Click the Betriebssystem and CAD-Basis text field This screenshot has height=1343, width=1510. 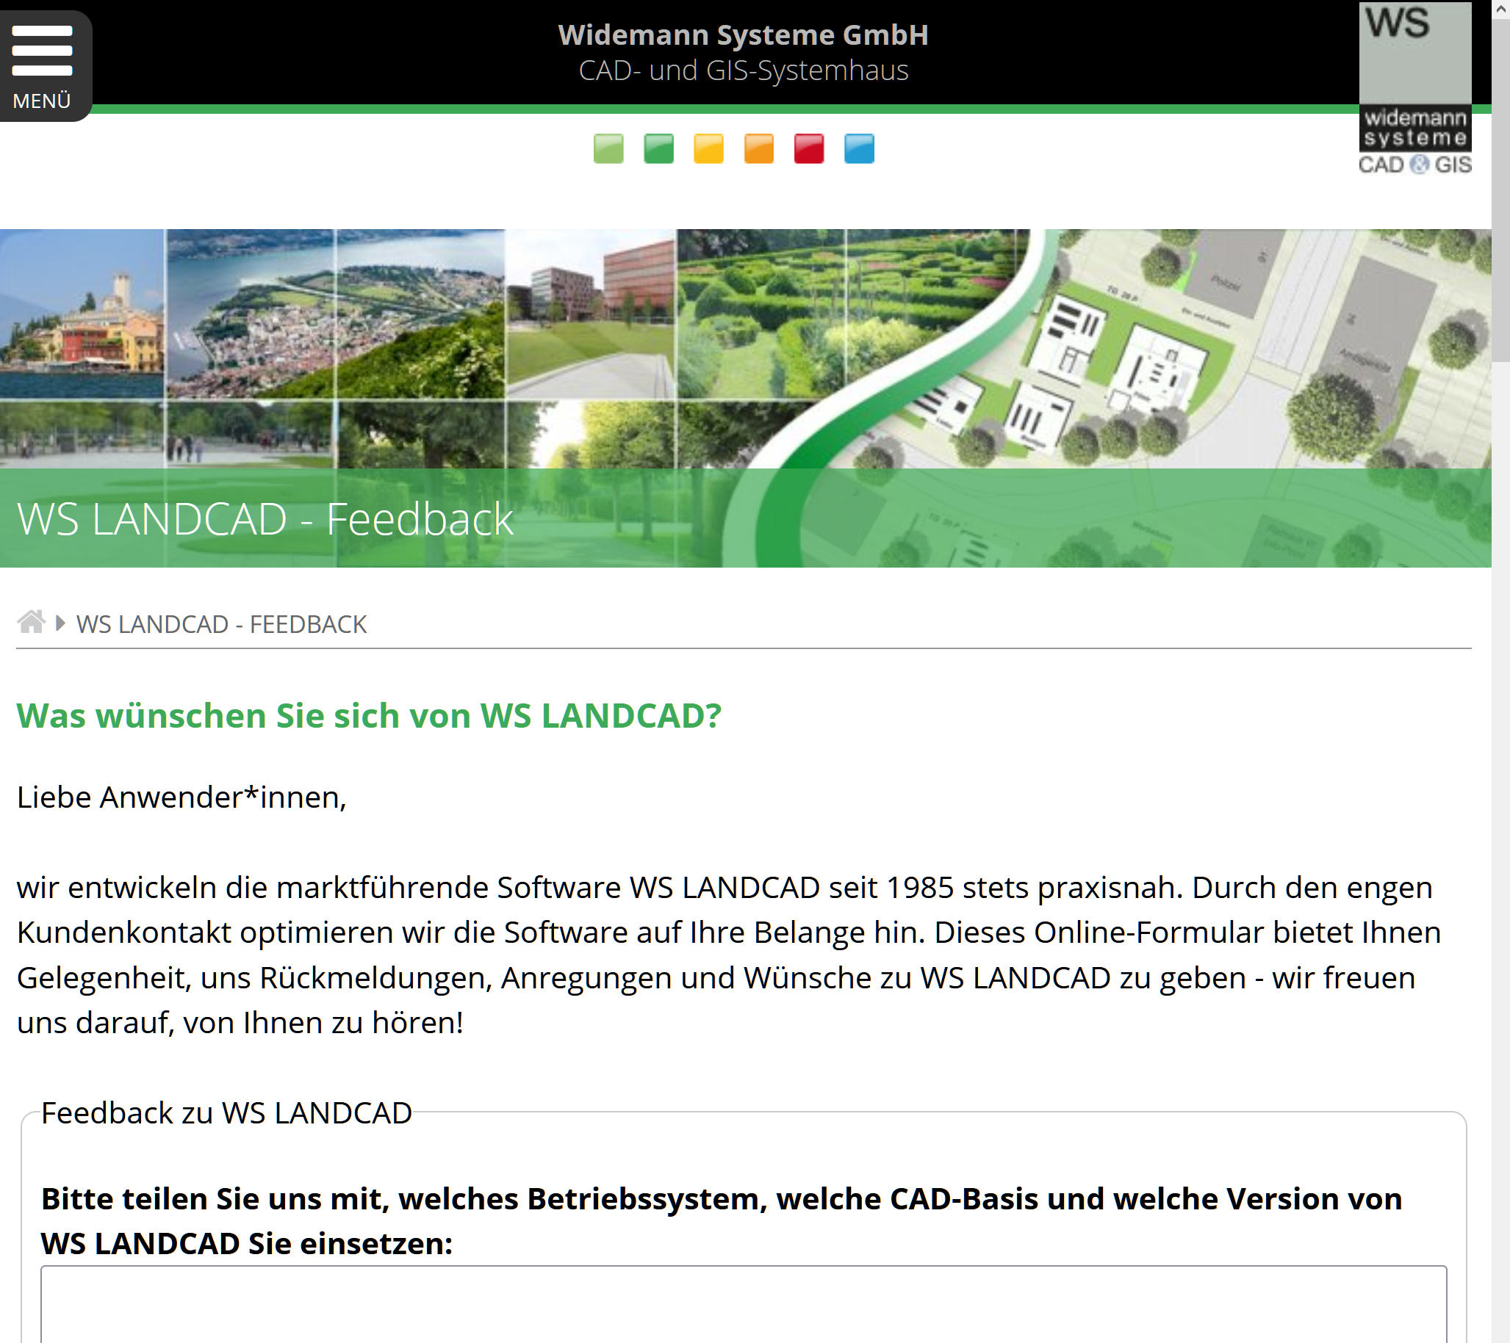point(742,1303)
